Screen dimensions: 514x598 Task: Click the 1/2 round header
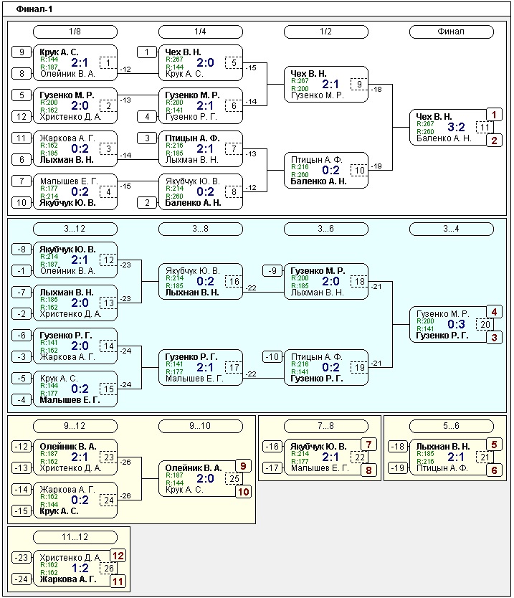pyautogui.click(x=326, y=32)
